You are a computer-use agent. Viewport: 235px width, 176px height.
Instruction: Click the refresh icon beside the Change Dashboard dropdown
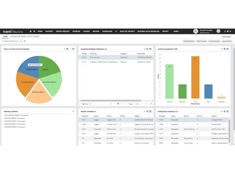22,41
